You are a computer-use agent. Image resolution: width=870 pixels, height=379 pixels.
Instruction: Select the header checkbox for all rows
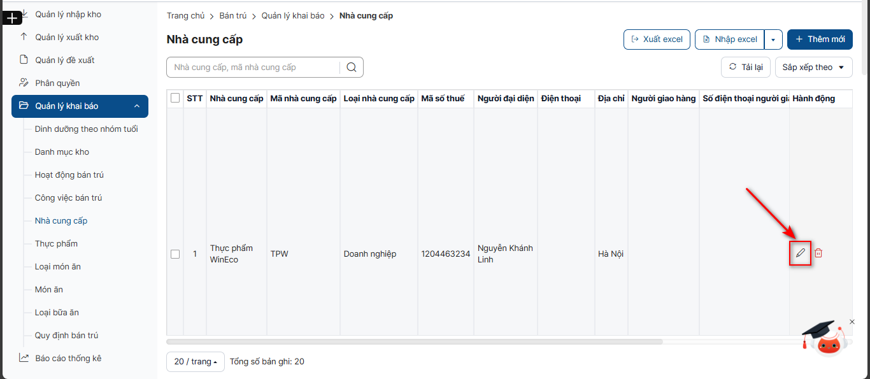coord(175,98)
